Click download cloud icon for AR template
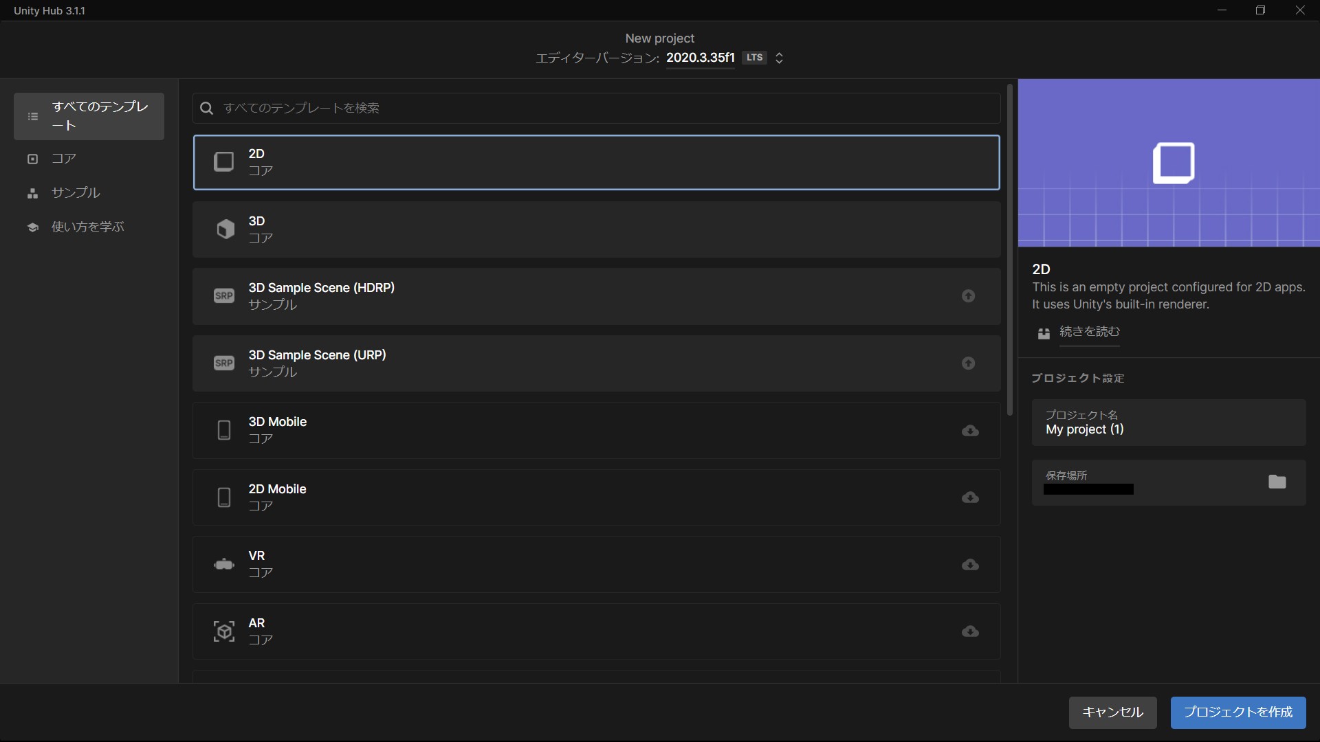This screenshot has width=1320, height=742. click(970, 631)
